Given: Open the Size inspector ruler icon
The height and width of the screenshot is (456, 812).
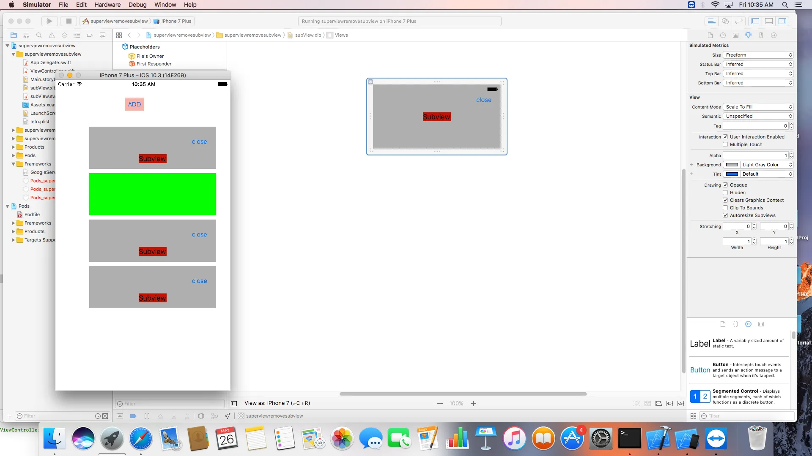Looking at the screenshot, I should click(761, 35).
